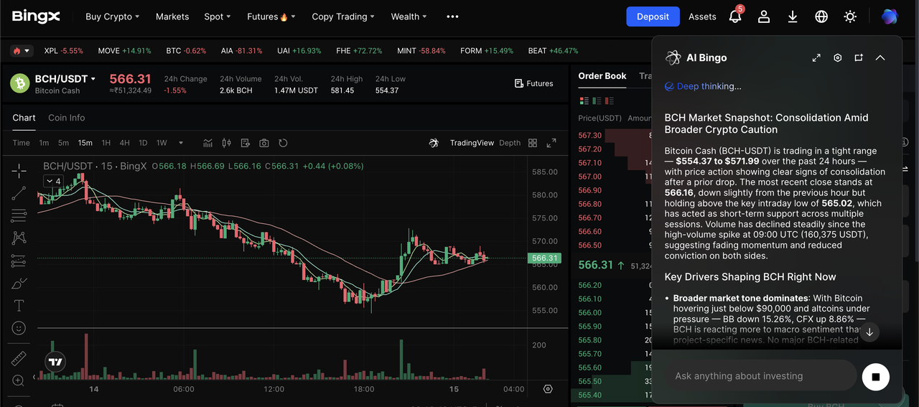Switch to the Coin Info tab
The height and width of the screenshot is (407, 919).
66,118
